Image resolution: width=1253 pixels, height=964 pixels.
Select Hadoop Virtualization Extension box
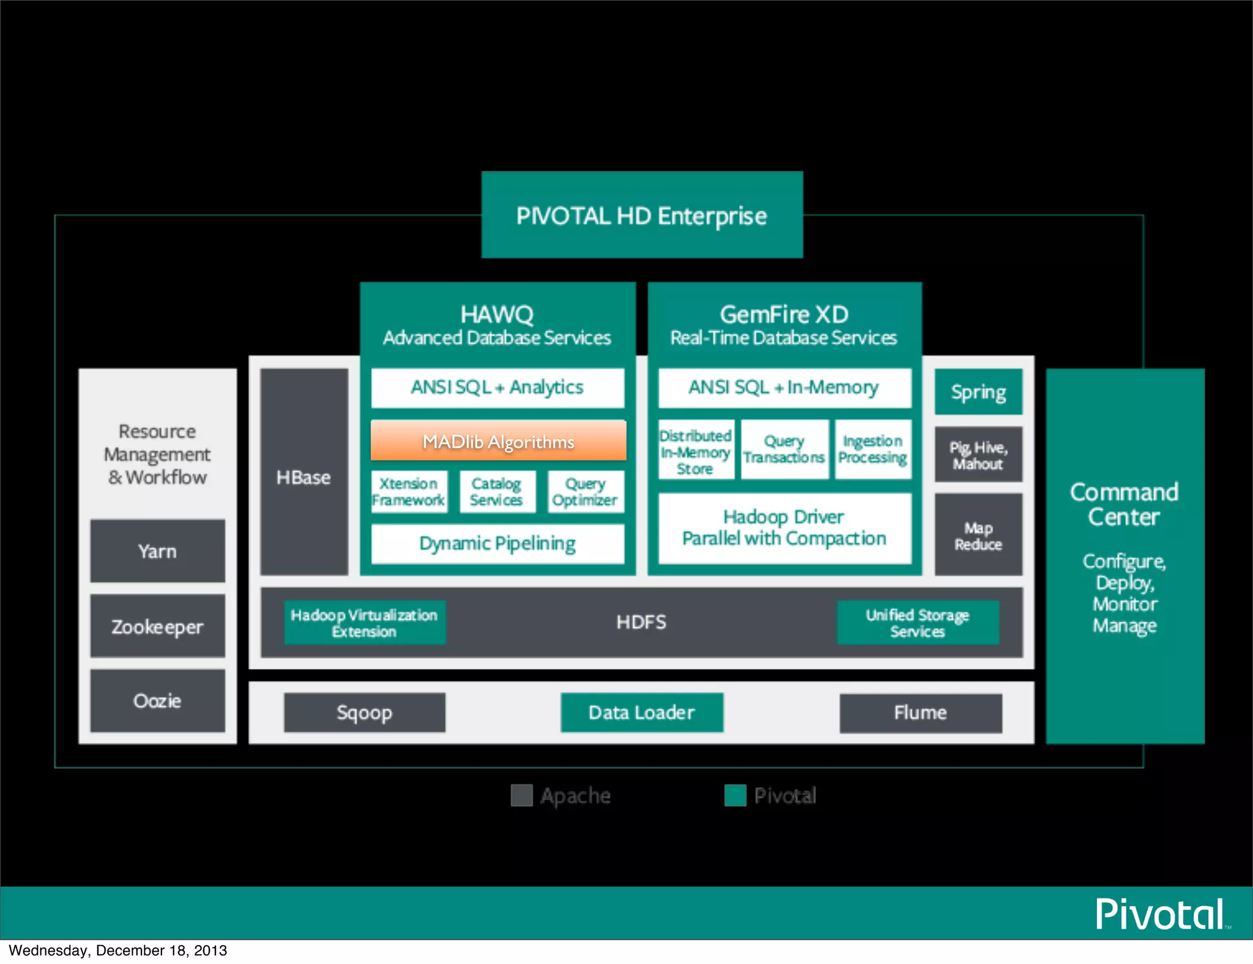pos(365,623)
